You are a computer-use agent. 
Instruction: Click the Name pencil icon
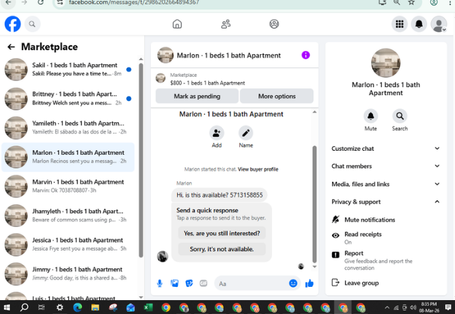point(246,133)
